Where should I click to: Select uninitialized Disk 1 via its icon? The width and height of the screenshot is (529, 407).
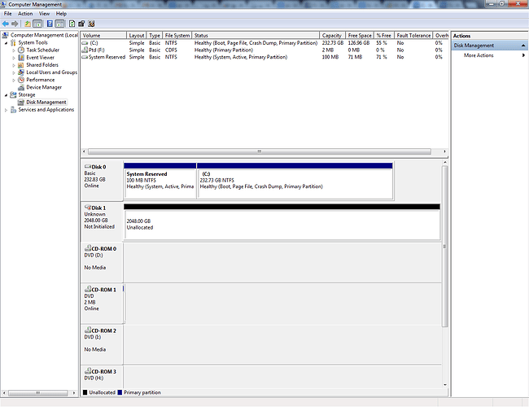pos(88,208)
